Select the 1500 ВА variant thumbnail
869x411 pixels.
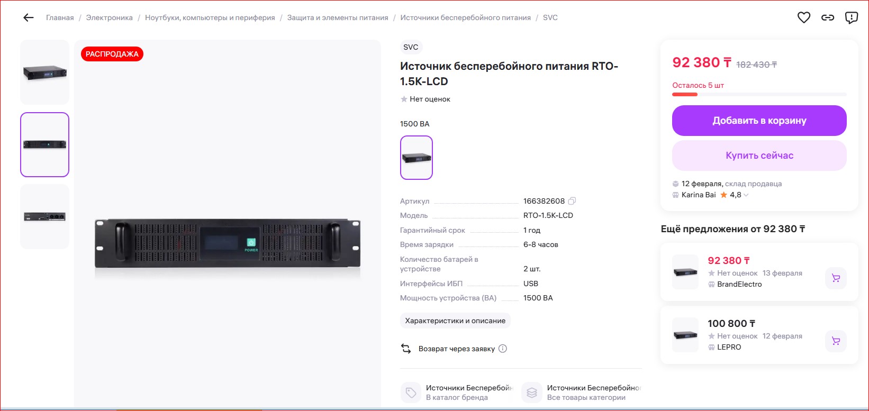click(x=417, y=158)
